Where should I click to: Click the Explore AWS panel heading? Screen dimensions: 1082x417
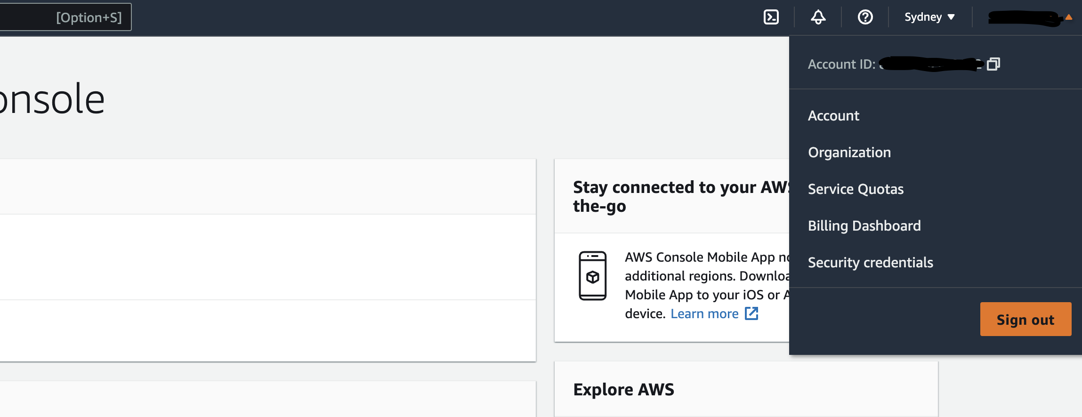(x=623, y=390)
